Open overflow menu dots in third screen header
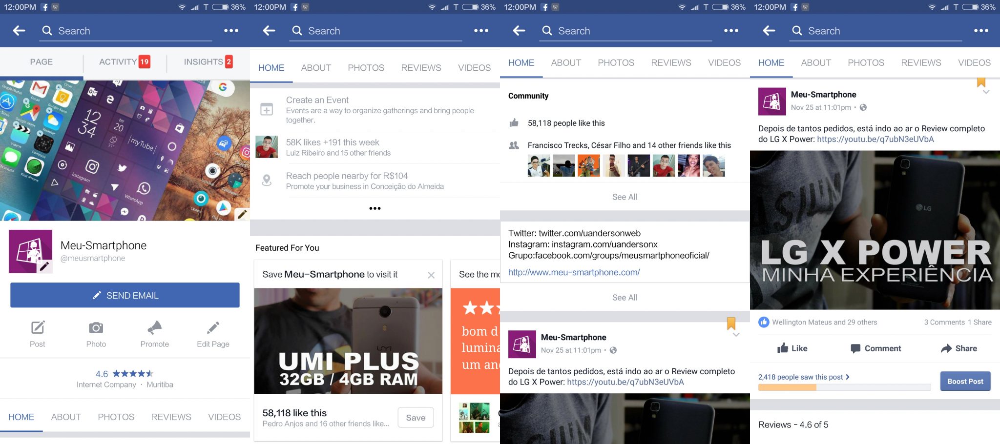The image size is (1000, 444). (731, 30)
